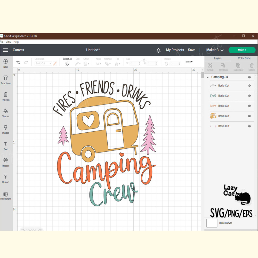Select the Text tool
This screenshot has width=258, height=258.
point(5,146)
